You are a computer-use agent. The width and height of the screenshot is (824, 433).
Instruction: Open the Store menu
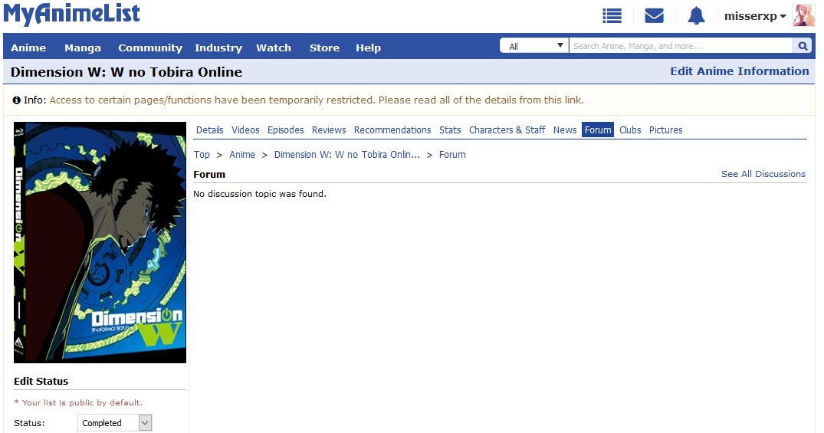(324, 48)
